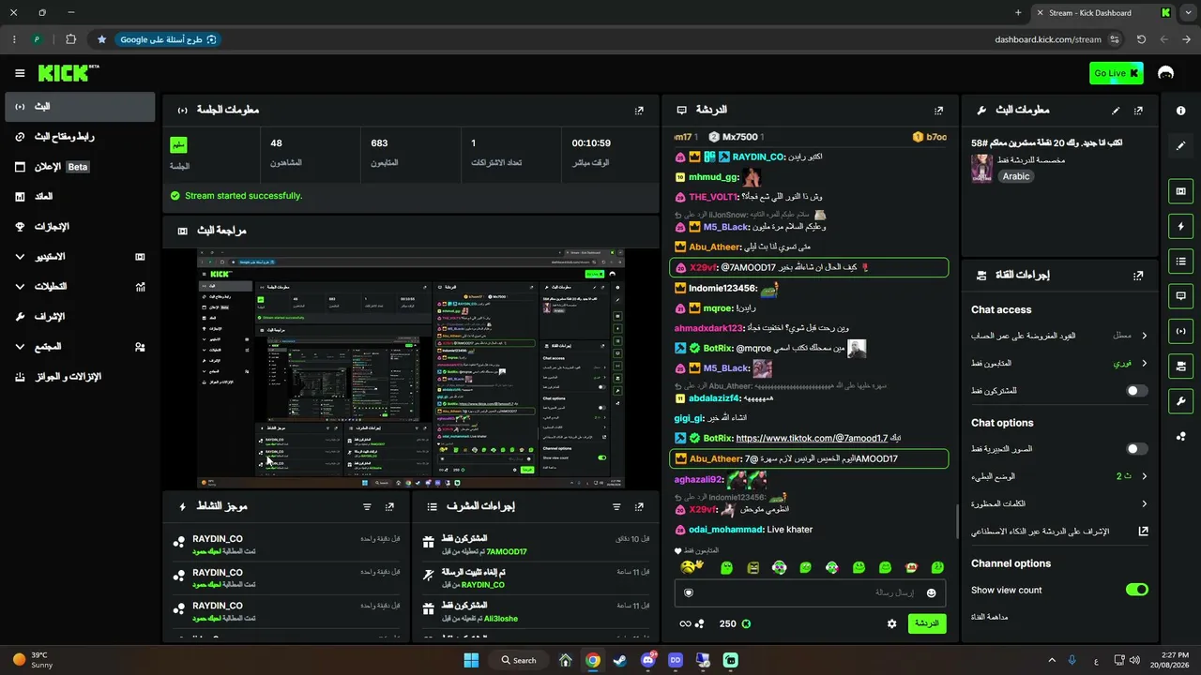Click the chat panel scrollbar
Image resolution: width=1201 pixels, height=675 pixels.
pyautogui.click(x=957, y=520)
